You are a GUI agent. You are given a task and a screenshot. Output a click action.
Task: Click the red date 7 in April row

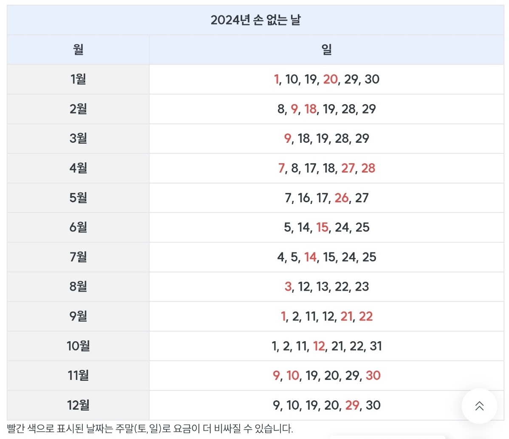point(281,168)
